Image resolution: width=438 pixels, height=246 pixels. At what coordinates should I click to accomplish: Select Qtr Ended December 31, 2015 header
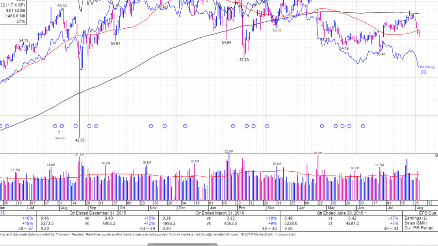click(98, 213)
